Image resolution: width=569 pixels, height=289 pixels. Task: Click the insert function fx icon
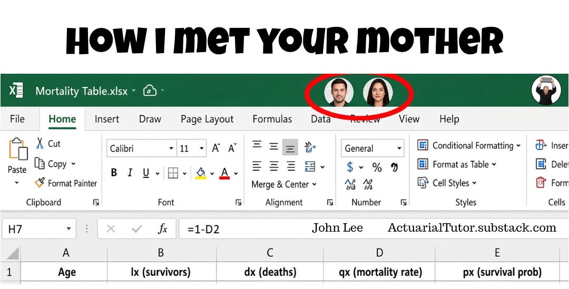163,229
